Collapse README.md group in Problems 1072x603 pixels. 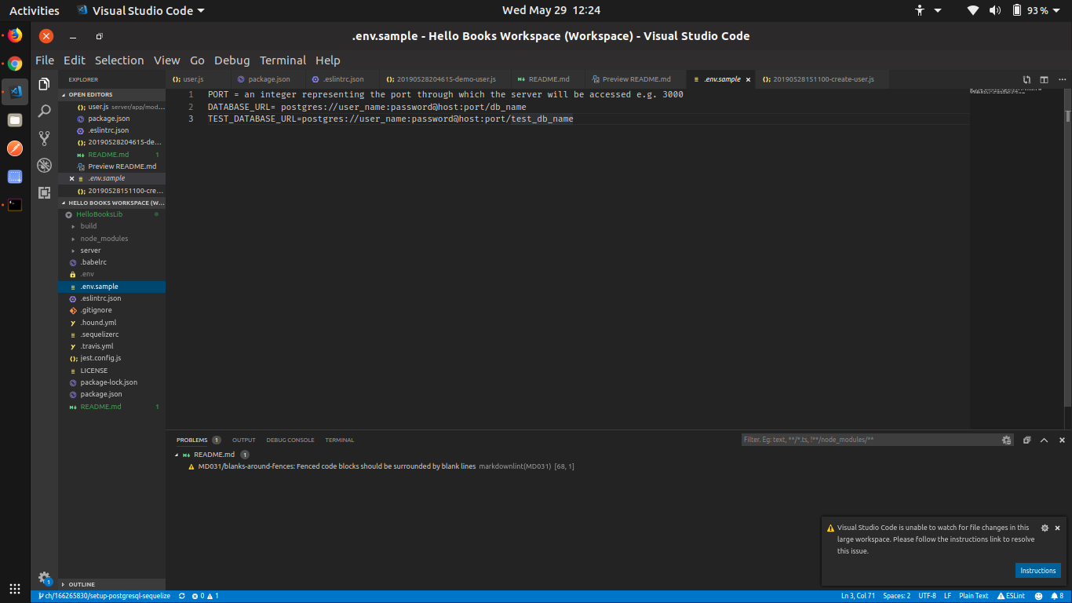pos(177,455)
